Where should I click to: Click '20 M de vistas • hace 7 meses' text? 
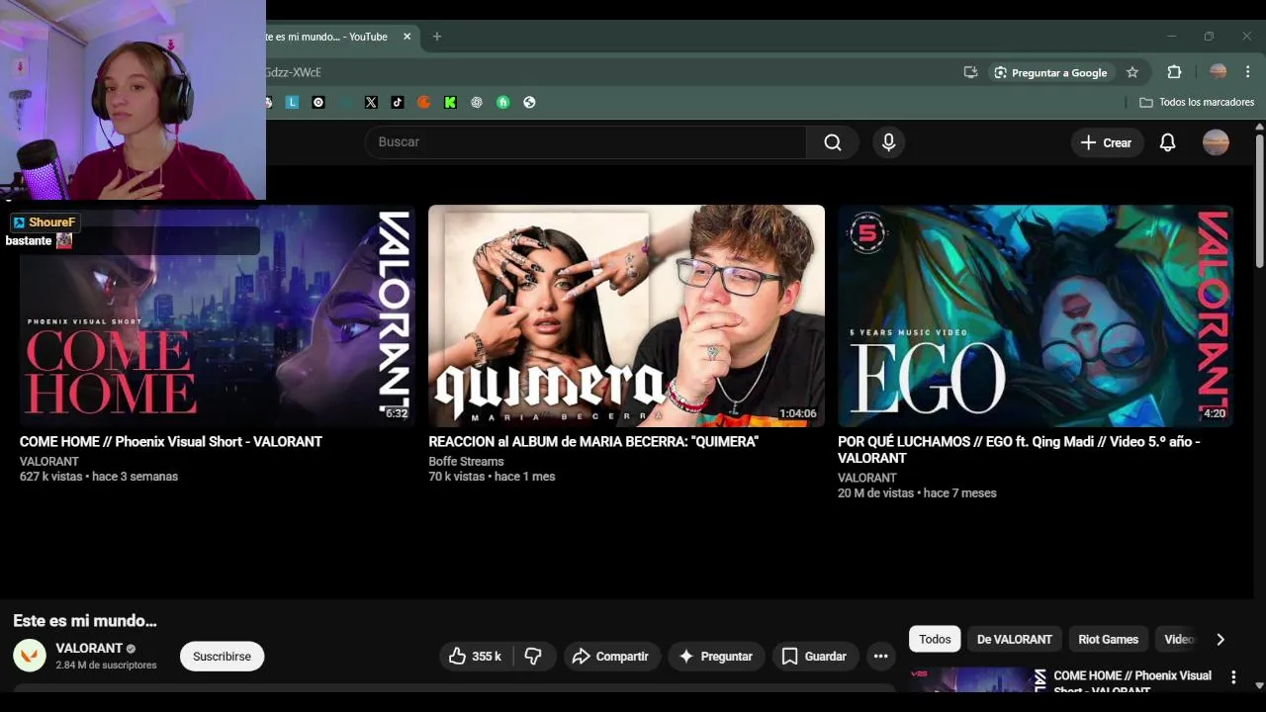(x=917, y=493)
